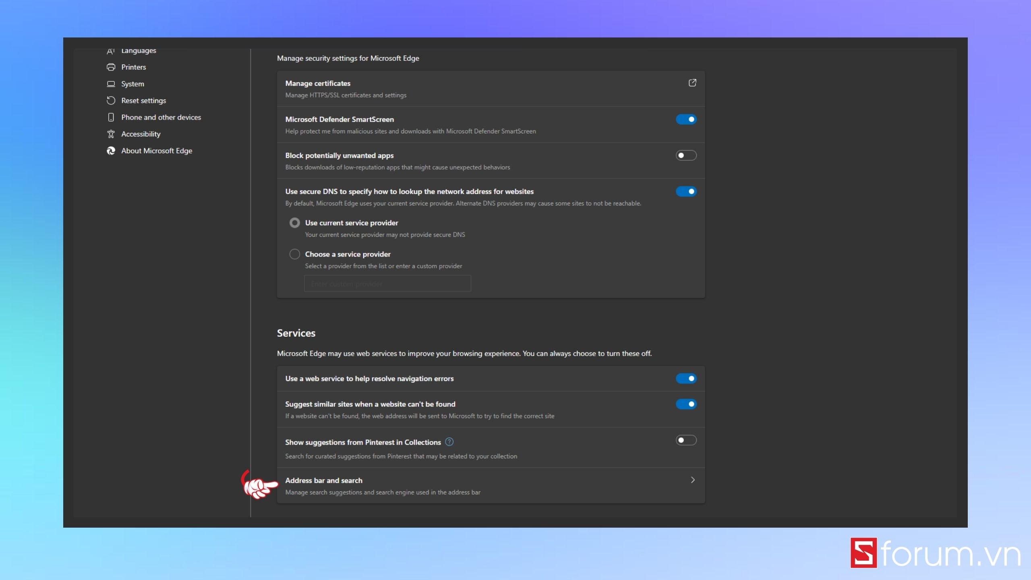Disable Microsoft Defender SmartScreen toggle
Image resolution: width=1031 pixels, height=580 pixels.
[686, 119]
